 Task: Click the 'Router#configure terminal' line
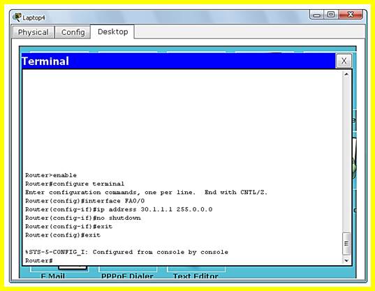75,184
